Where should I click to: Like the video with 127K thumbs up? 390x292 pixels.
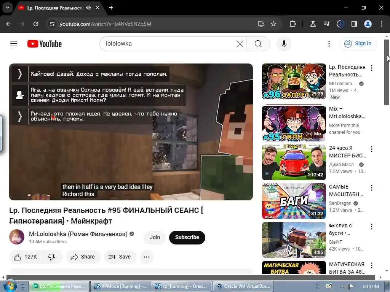tap(26, 257)
